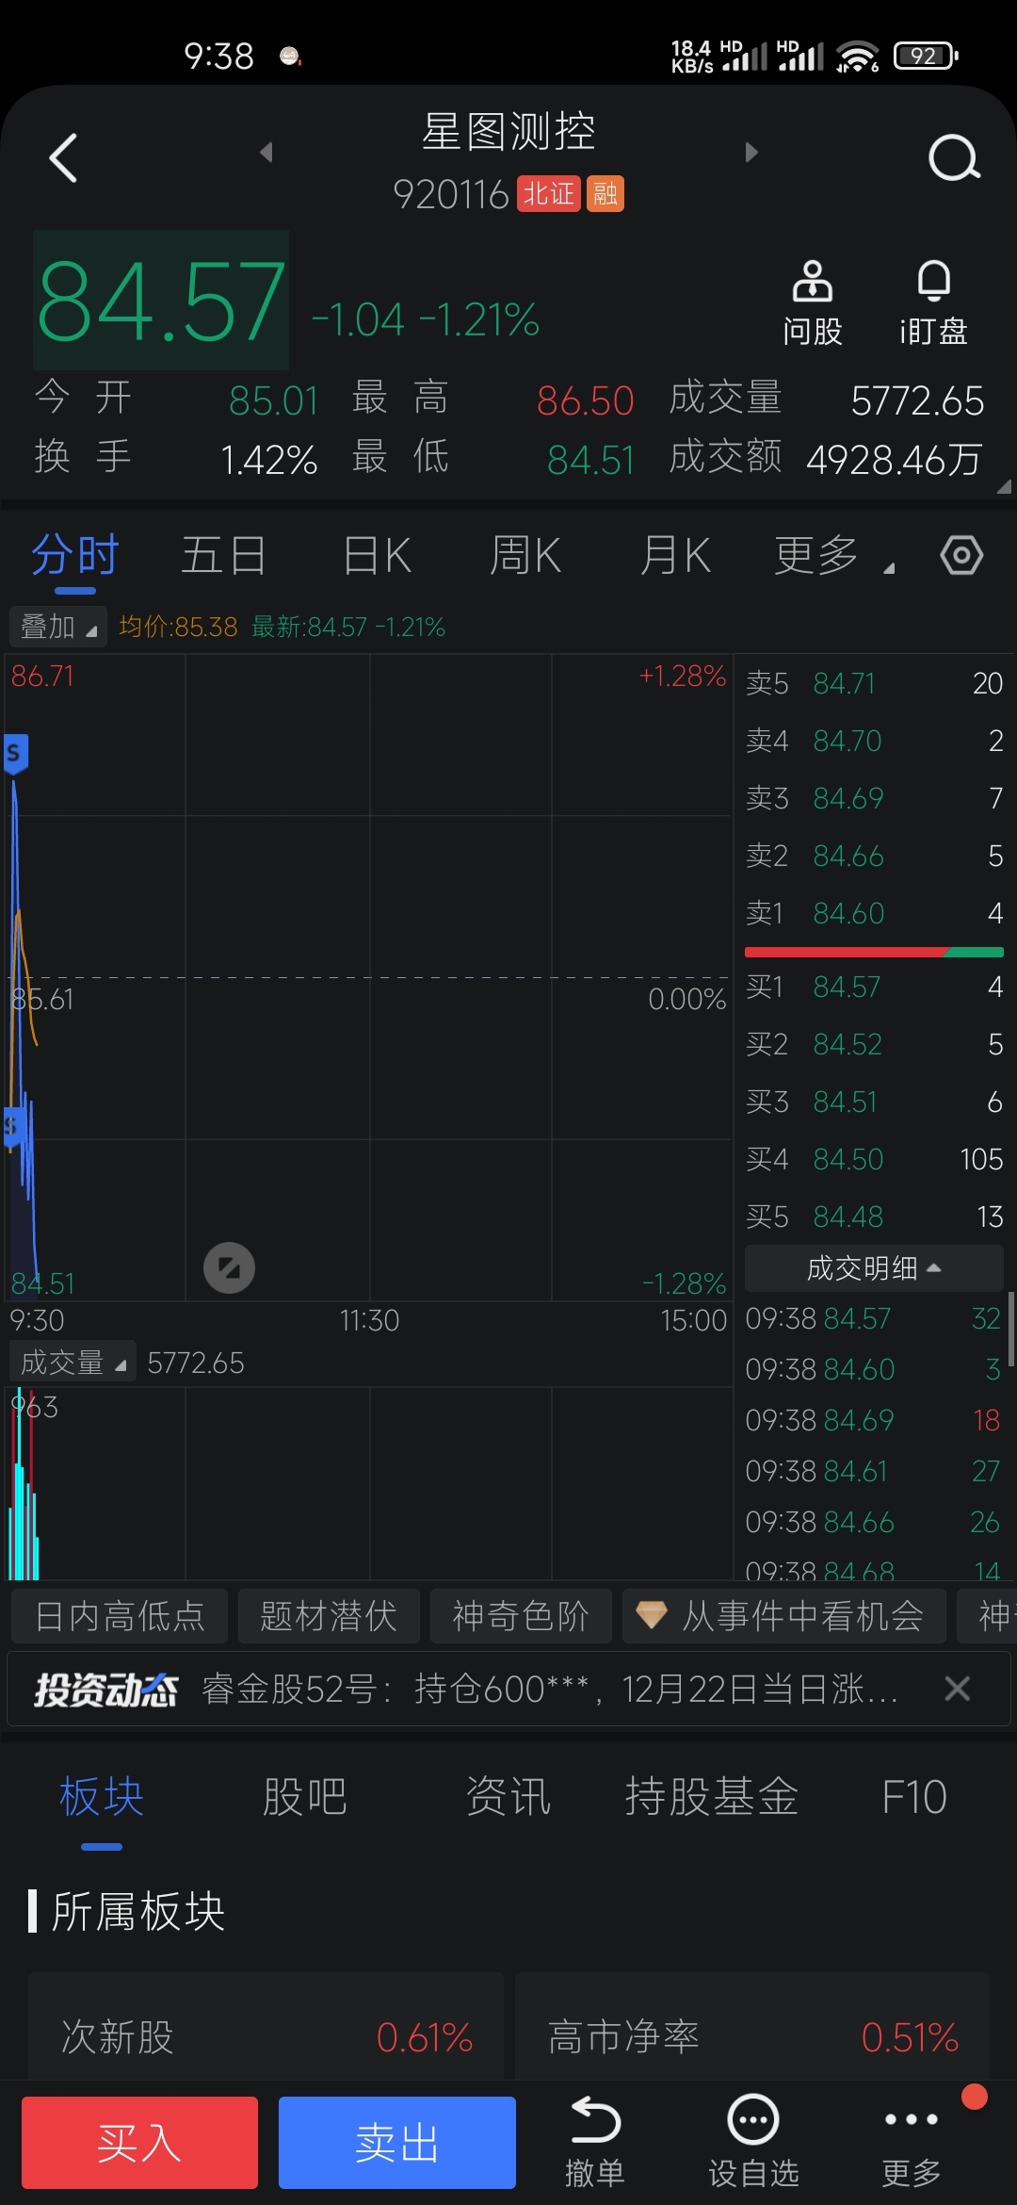Select the 分时 chart tab

75,555
